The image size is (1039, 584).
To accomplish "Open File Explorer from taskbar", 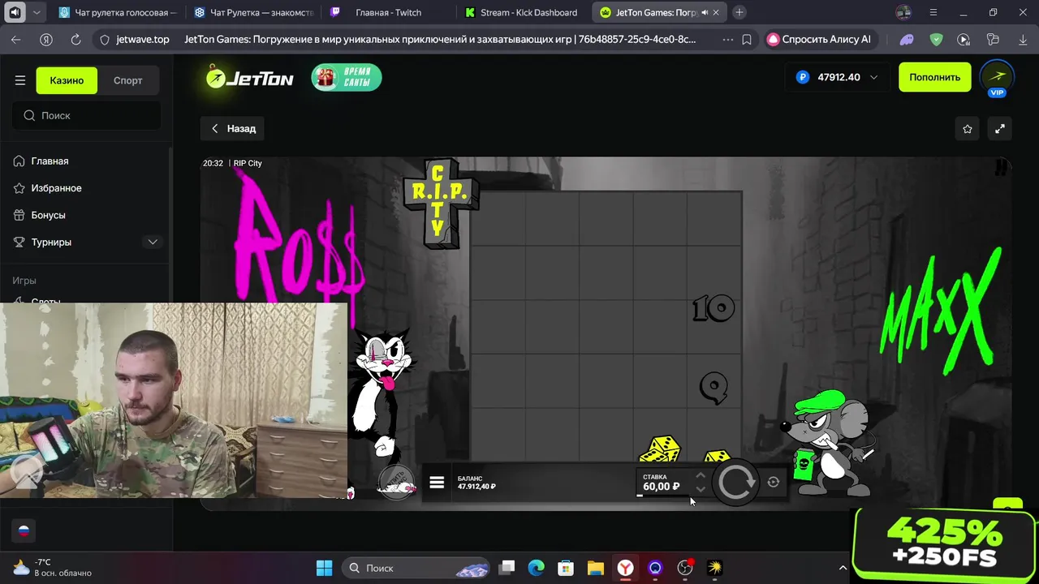I will [596, 568].
